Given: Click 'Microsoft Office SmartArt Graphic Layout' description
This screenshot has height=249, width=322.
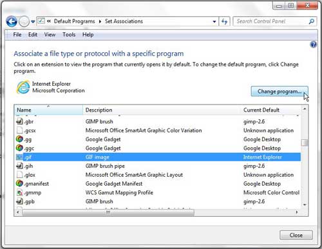Looking at the screenshot, I should 134,175.
